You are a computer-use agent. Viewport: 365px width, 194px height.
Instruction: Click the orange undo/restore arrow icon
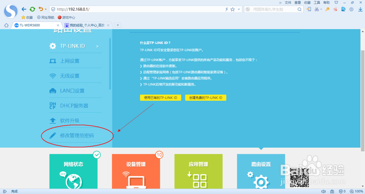click(41, 9)
